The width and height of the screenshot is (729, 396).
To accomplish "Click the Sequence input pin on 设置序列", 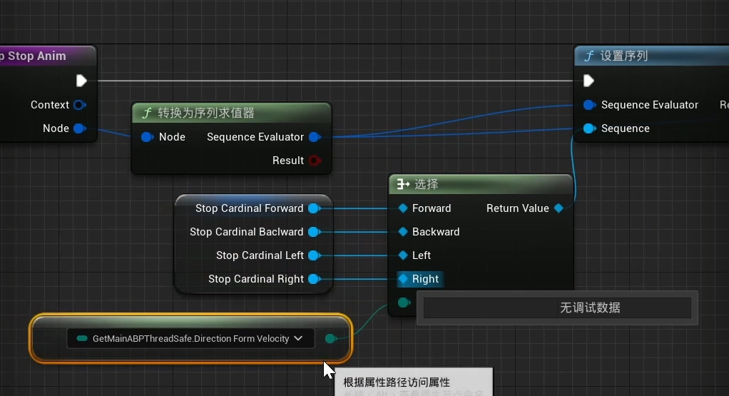I will click(x=589, y=128).
